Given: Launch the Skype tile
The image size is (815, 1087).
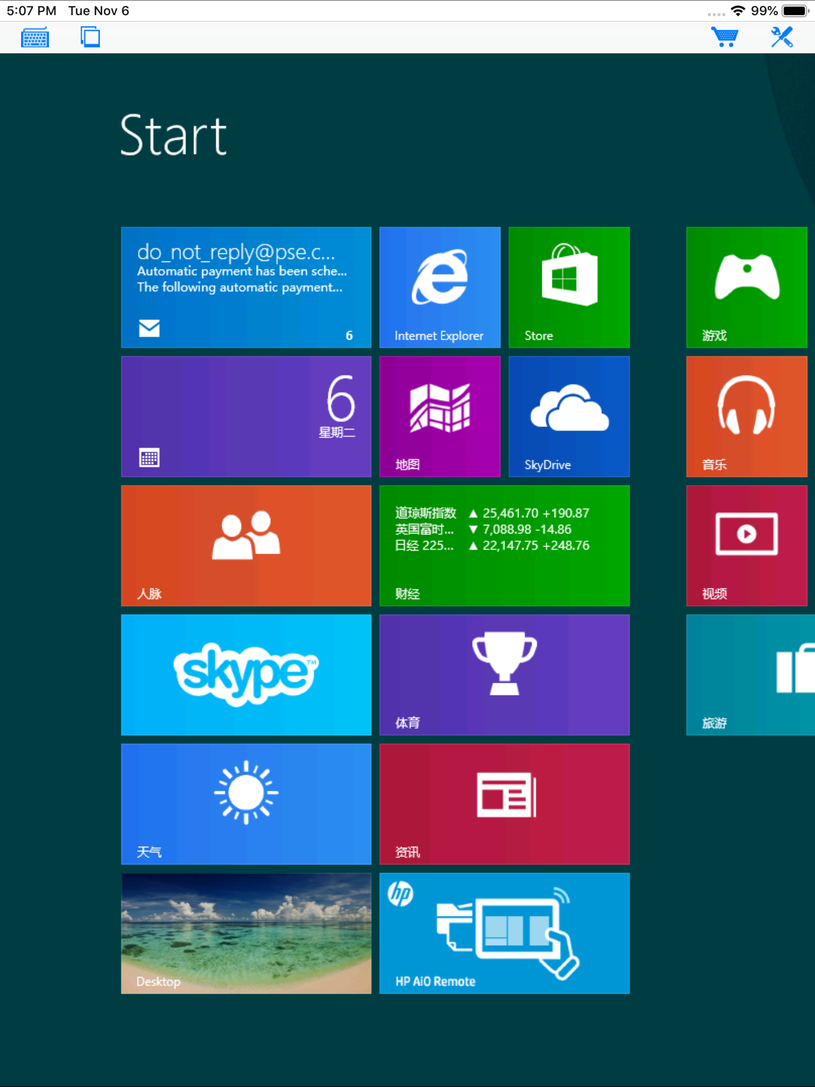Looking at the screenshot, I should pos(246,674).
